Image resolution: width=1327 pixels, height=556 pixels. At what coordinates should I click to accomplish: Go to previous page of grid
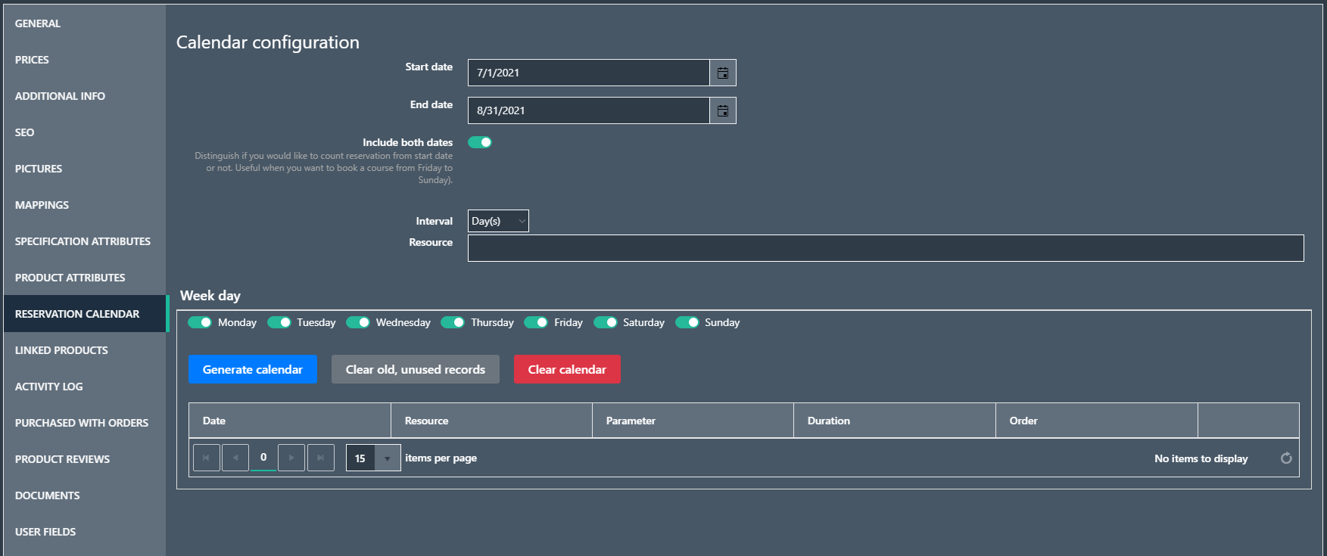point(235,458)
